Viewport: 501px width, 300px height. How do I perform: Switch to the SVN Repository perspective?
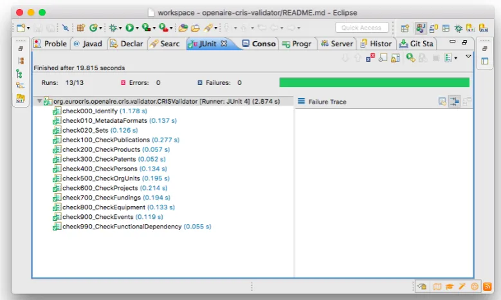[x=484, y=28]
